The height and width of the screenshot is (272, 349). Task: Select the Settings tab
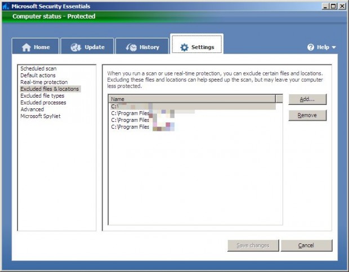point(197,45)
